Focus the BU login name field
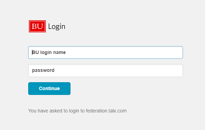The height and width of the screenshot is (130, 205). tap(106, 52)
